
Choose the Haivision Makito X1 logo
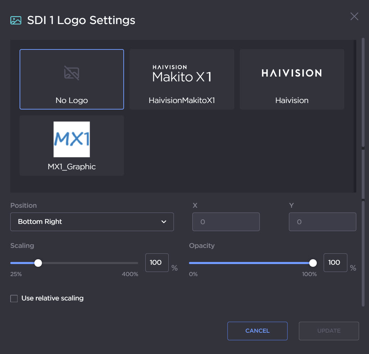[182, 73]
